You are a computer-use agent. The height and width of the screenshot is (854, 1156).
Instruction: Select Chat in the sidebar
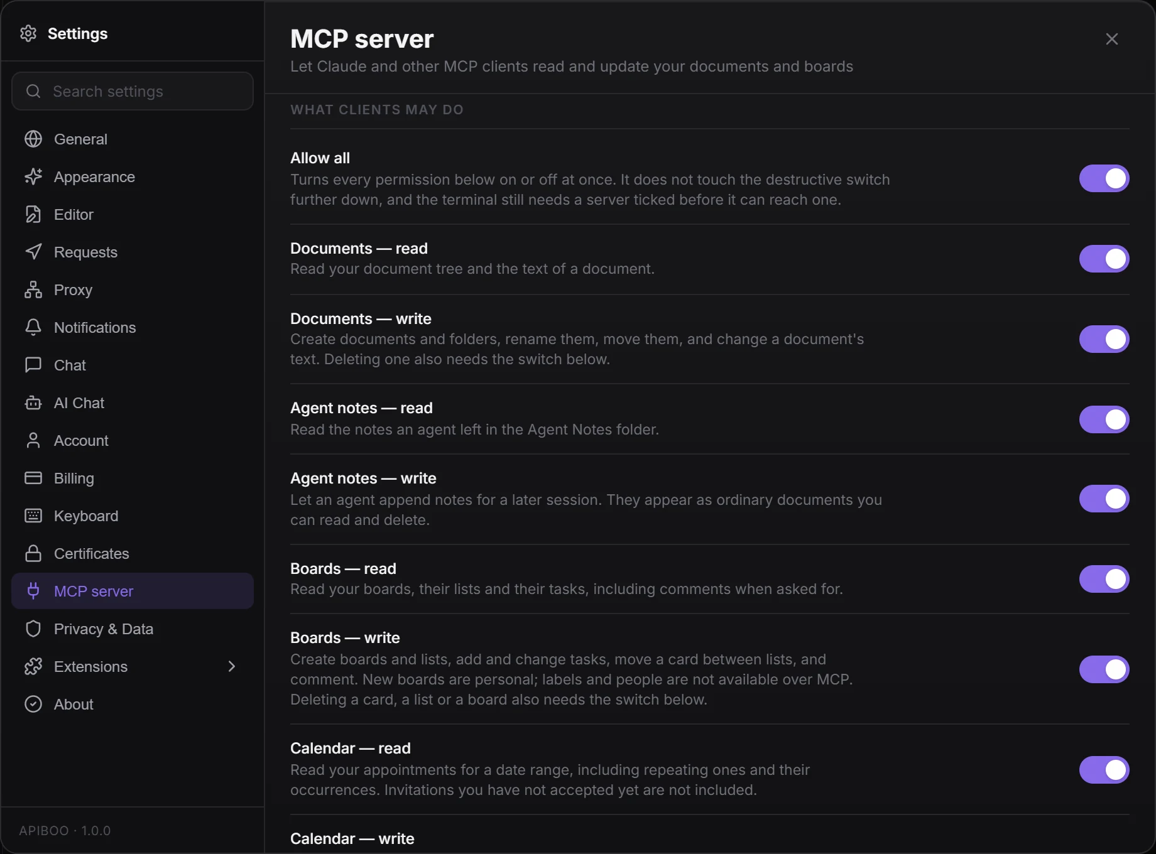(133, 365)
